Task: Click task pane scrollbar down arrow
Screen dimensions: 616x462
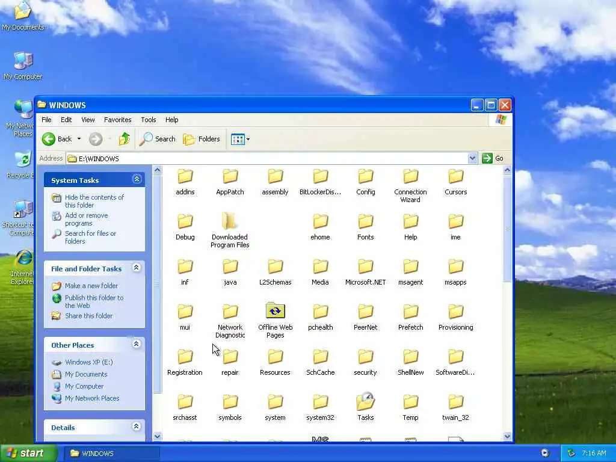Action: [x=158, y=436]
